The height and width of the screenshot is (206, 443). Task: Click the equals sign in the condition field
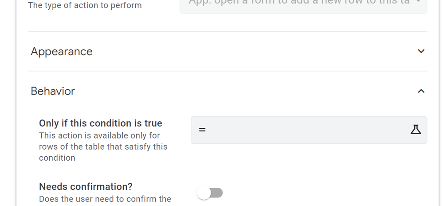click(202, 130)
